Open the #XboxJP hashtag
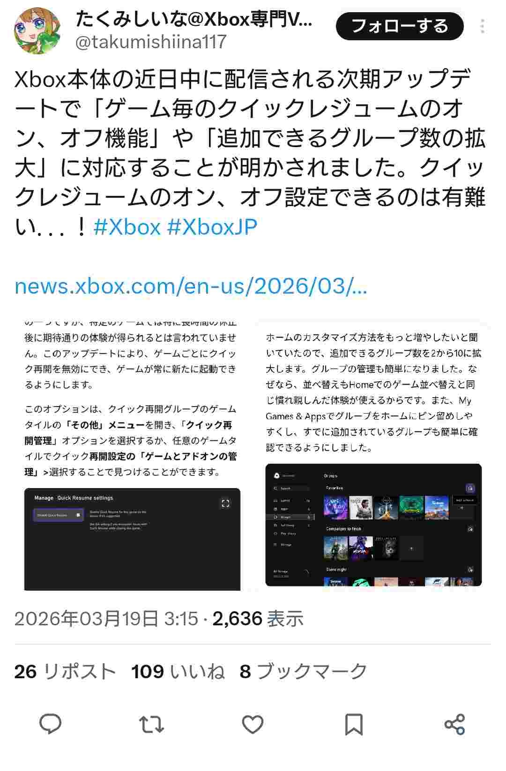The height and width of the screenshot is (771, 506). point(212,227)
